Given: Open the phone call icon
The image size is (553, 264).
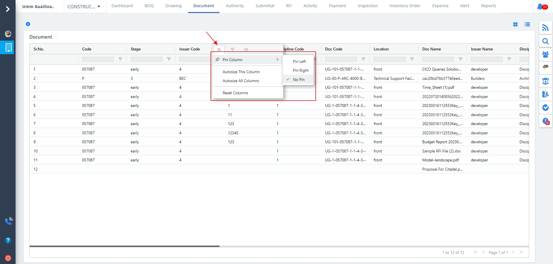Looking at the screenshot, I should [x=9, y=221].
